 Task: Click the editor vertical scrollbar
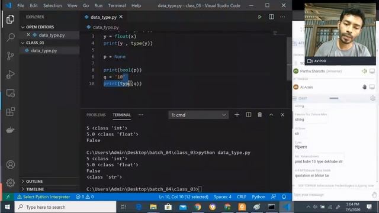tap(289, 59)
